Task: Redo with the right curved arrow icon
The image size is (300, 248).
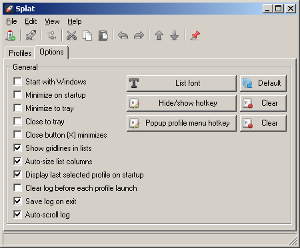Action: (x=139, y=35)
